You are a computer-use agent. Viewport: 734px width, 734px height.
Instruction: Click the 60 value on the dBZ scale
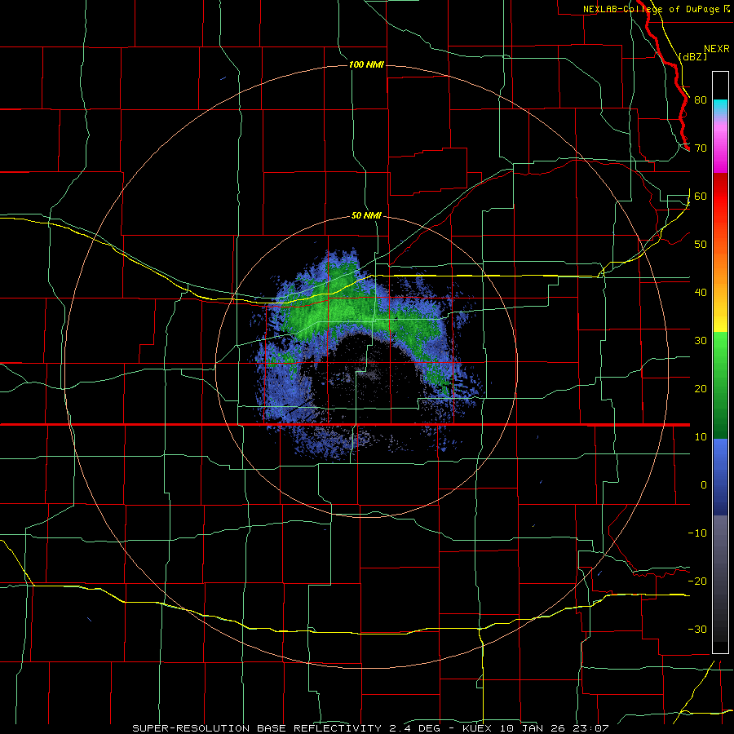pos(701,196)
